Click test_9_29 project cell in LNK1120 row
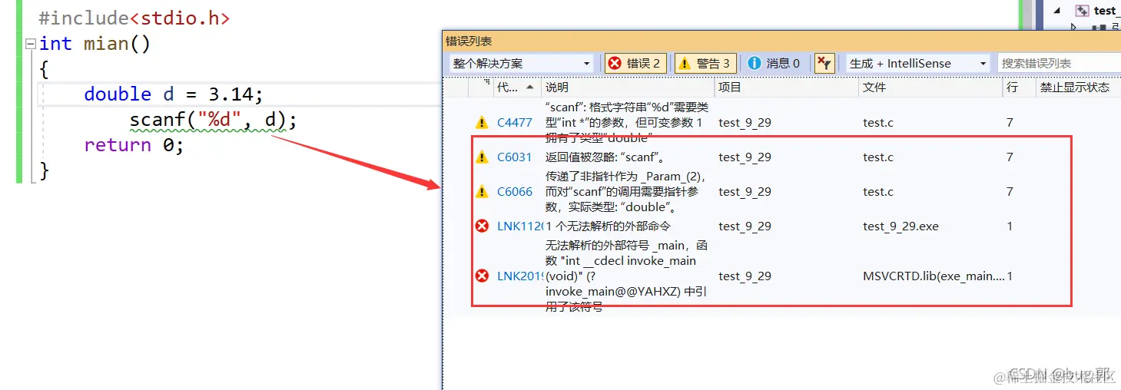Screen dimensions: 1121x390 [745, 226]
